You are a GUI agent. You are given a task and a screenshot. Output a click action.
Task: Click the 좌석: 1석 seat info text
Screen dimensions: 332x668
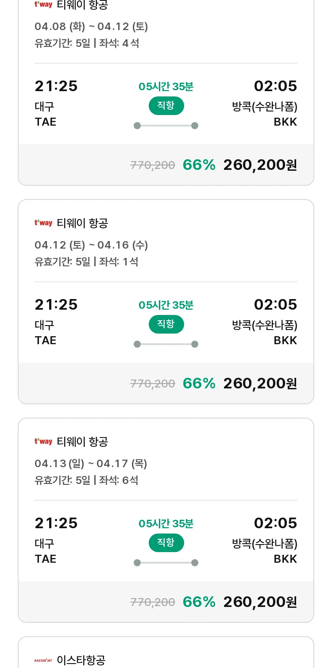point(119,262)
